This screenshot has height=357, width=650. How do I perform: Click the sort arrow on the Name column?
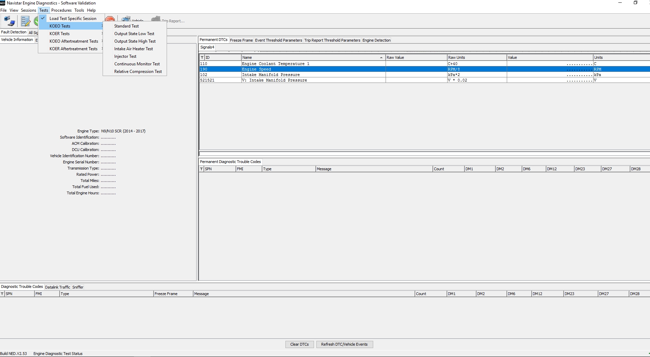[x=381, y=57]
